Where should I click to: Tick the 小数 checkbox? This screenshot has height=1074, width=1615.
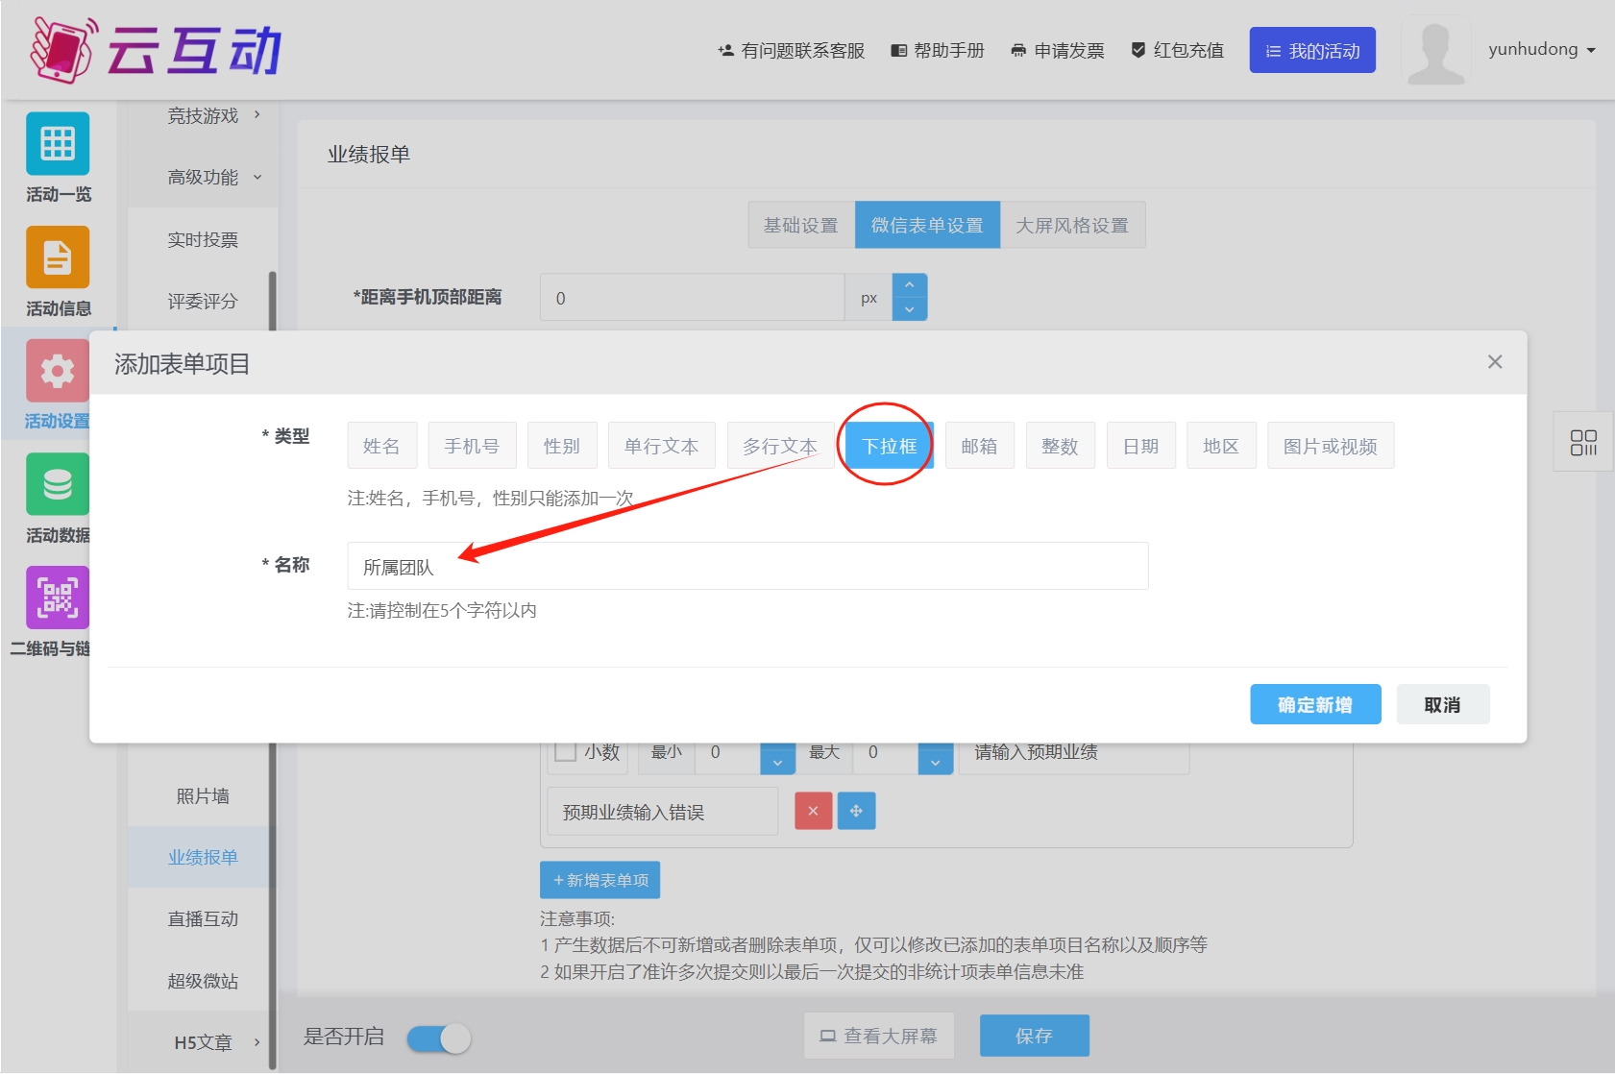[567, 752]
